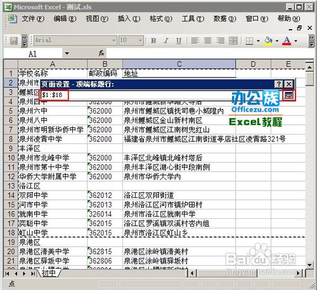
Task: Open the 帮助(H) menu
Action: (x=288, y=19)
